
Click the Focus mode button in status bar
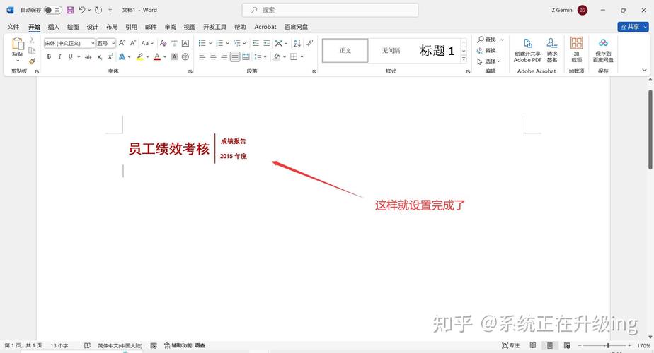(x=511, y=345)
